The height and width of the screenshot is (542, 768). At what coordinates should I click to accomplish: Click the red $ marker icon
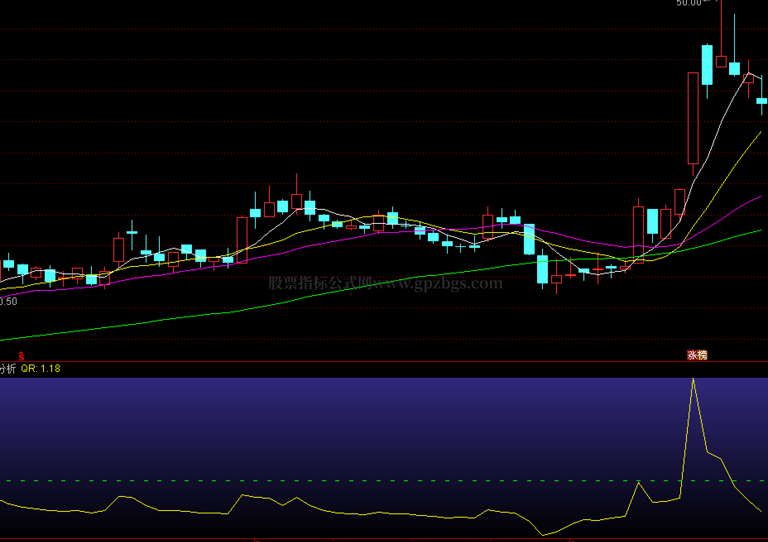21,356
